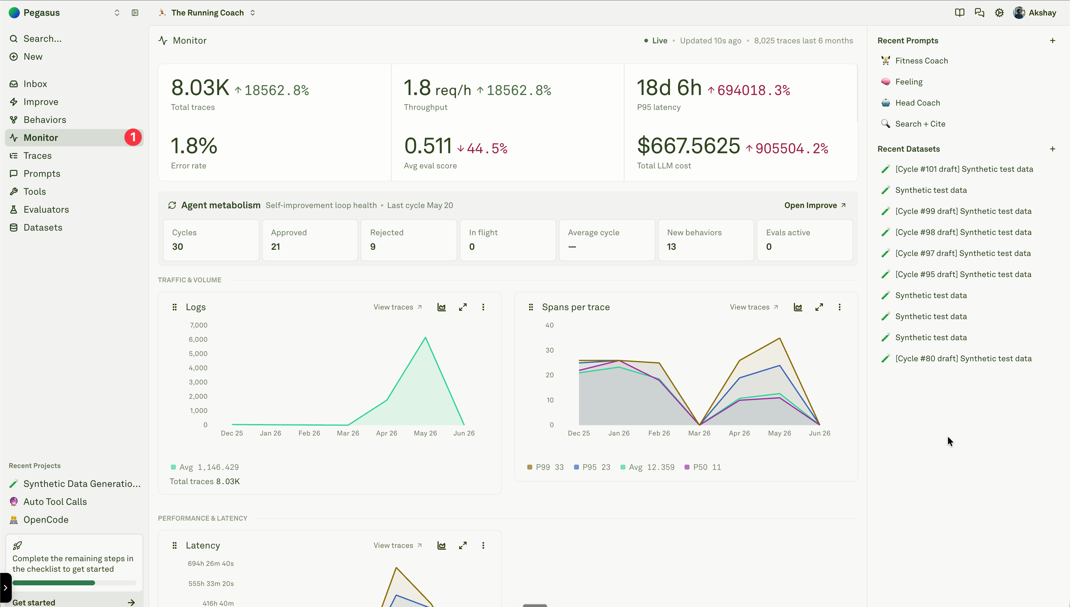Open The Running Coach project switcher

click(207, 13)
